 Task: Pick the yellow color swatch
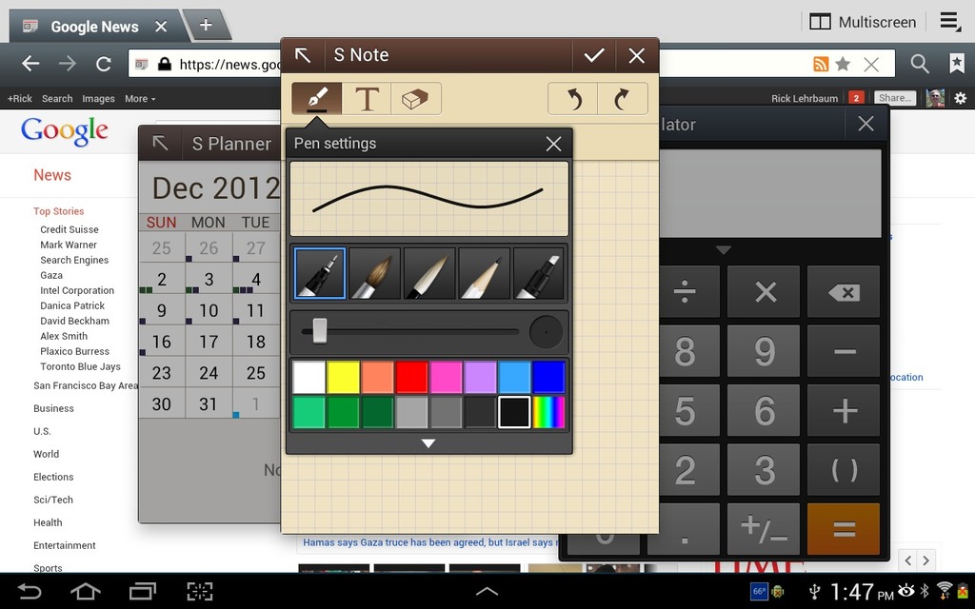[x=343, y=377]
